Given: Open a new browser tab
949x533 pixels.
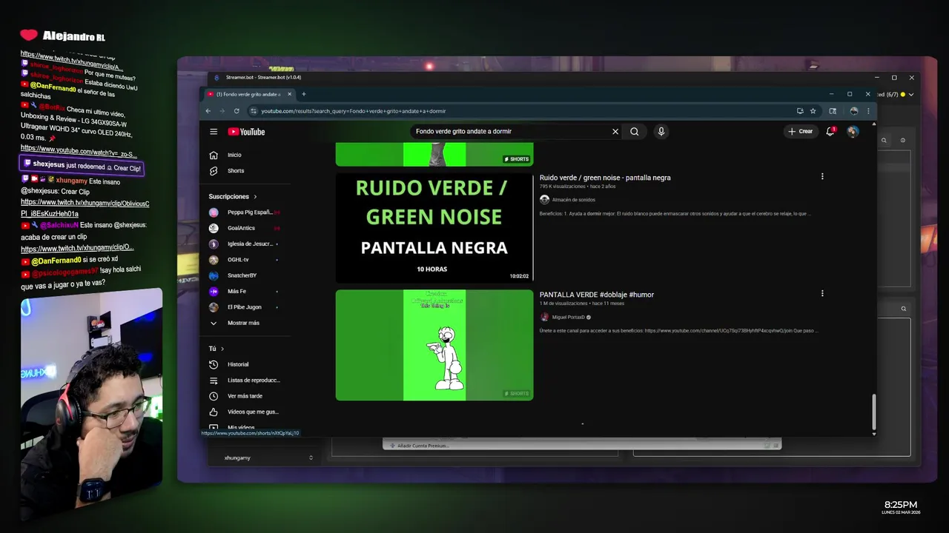Looking at the screenshot, I should tap(303, 94).
